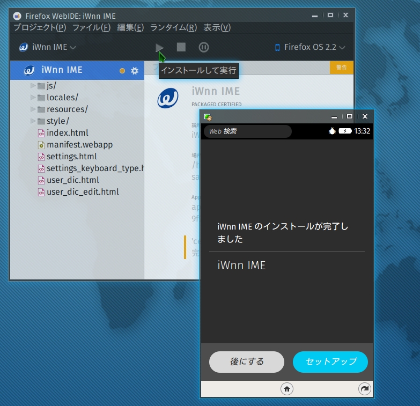Click the iWnn IME app name in dialog
The width and height of the screenshot is (420, 406).
coord(241,265)
